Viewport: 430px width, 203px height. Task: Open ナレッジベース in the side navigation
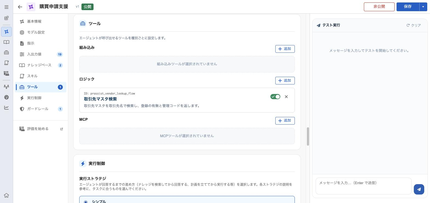click(x=41, y=65)
